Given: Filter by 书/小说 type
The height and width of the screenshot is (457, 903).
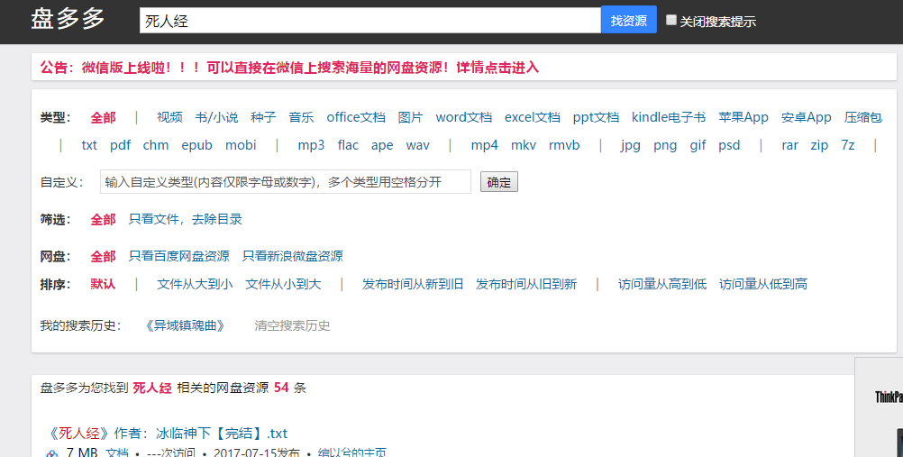Looking at the screenshot, I should [216, 117].
